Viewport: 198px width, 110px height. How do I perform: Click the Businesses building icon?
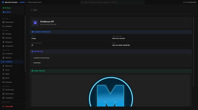pos(3,94)
